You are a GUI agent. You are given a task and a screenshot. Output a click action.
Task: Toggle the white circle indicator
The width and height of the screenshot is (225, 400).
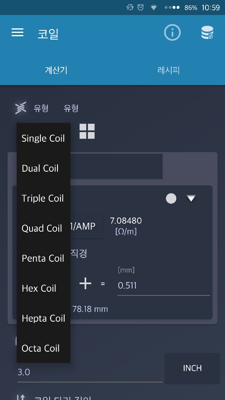coord(171,198)
